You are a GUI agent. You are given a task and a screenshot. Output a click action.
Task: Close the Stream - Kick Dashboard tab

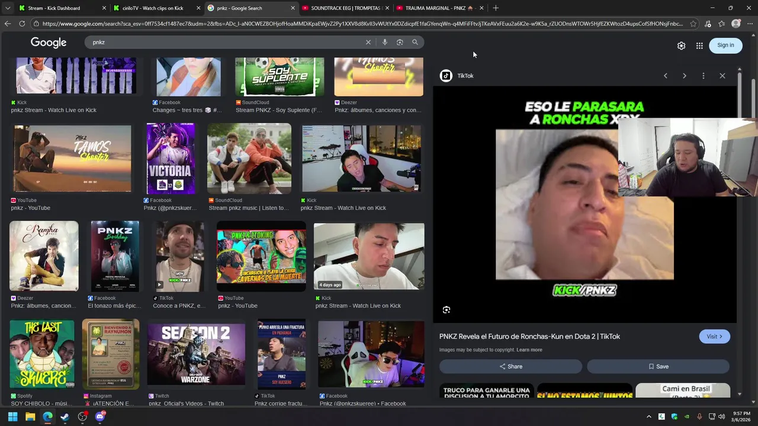(x=104, y=8)
